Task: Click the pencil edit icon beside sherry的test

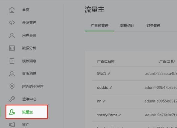Action: (x=120, y=115)
